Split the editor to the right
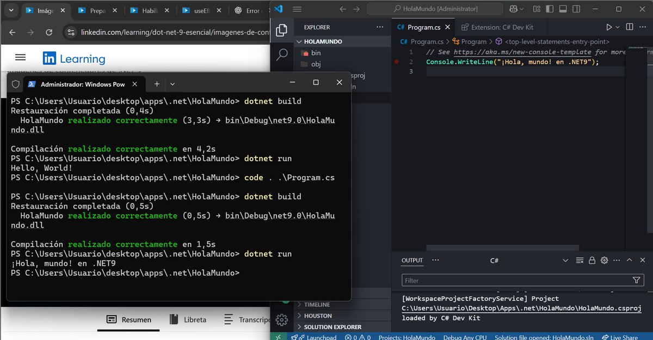This screenshot has width=653, height=340. coord(629,27)
